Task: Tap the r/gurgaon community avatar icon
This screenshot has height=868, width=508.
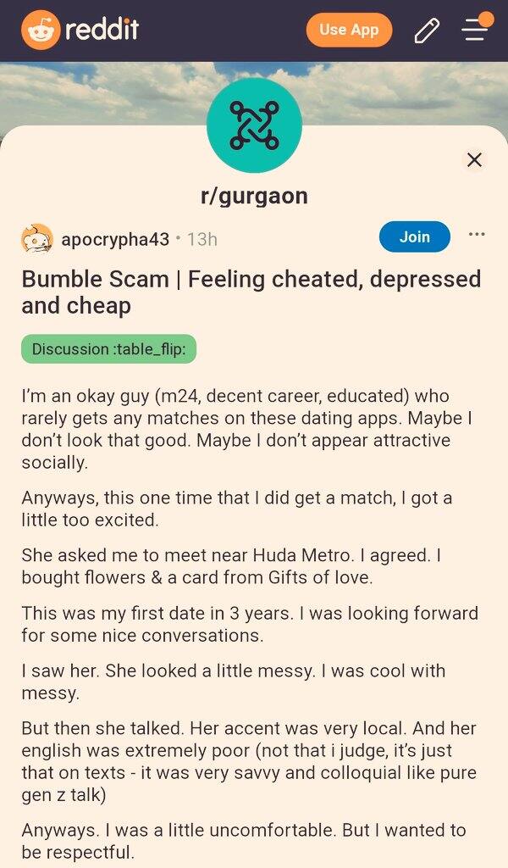Action: point(254,125)
